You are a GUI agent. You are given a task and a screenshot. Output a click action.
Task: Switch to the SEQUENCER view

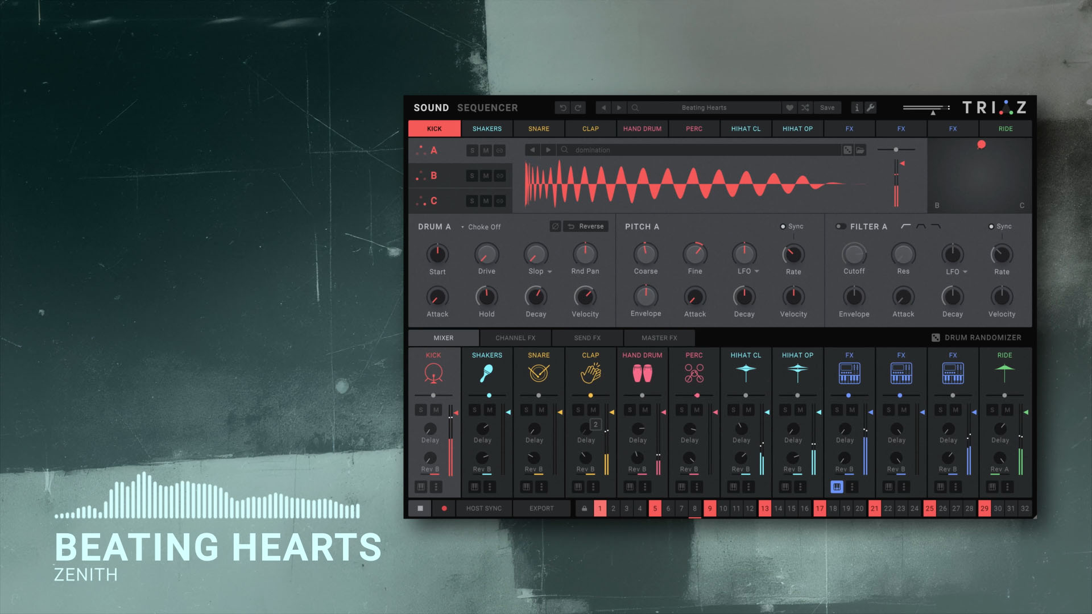(487, 107)
